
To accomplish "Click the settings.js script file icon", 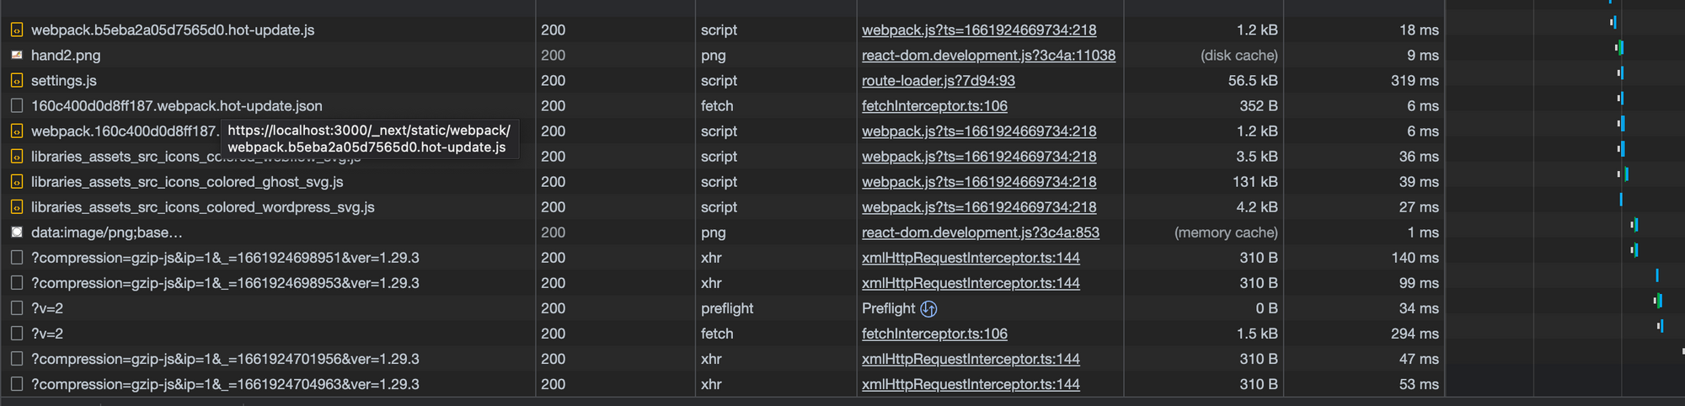I will pyautogui.click(x=16, y=81).
